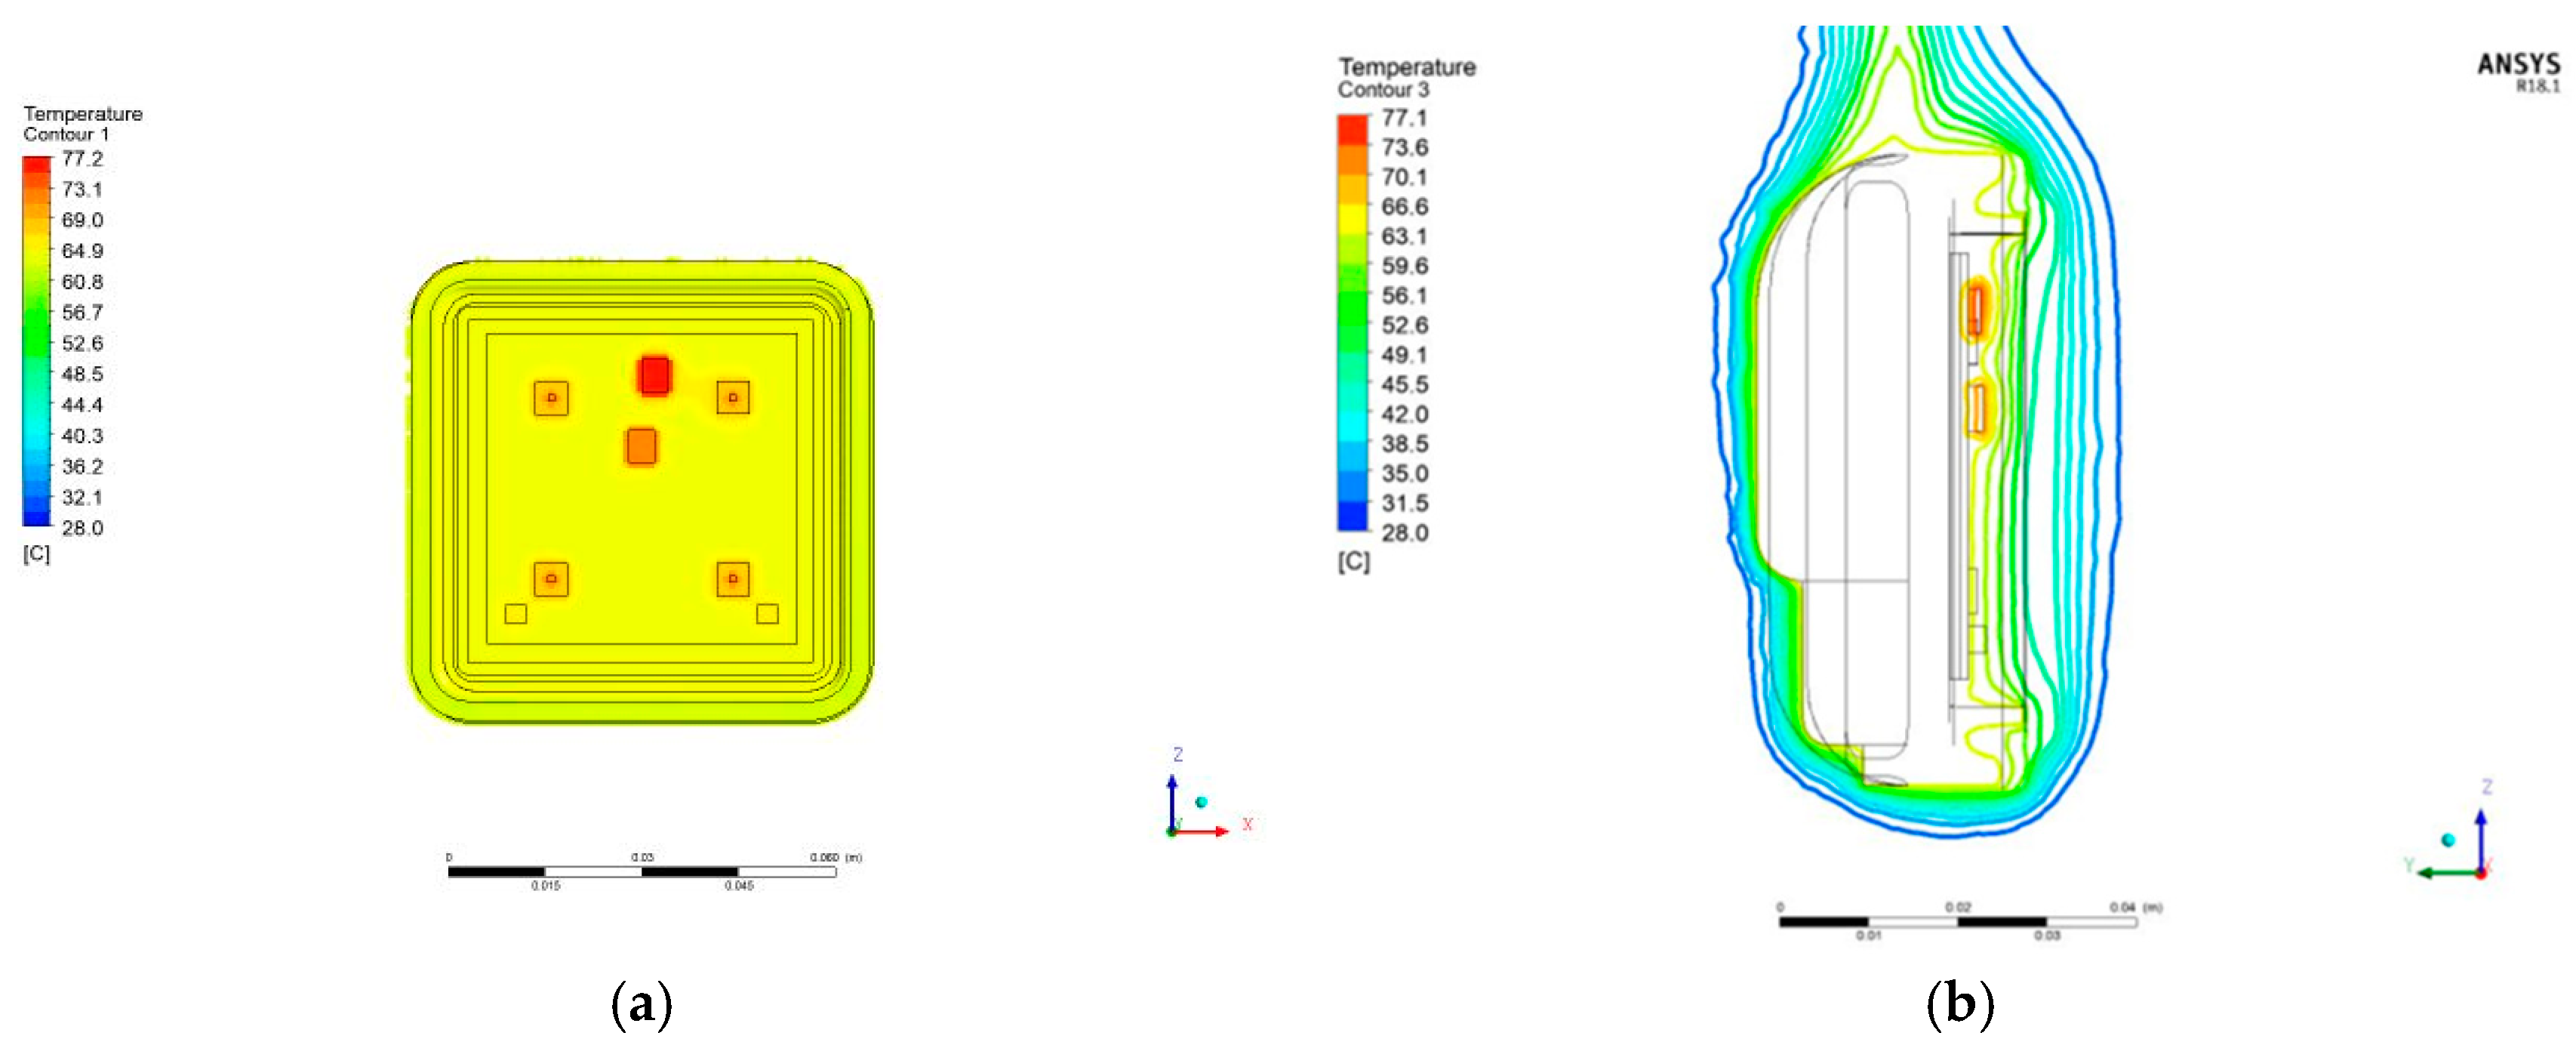The width and height of the screenshot is (2576, 1045).
Task: Select the empty outlined square at the bottom-left of the board
Action: tap(515, 613)
